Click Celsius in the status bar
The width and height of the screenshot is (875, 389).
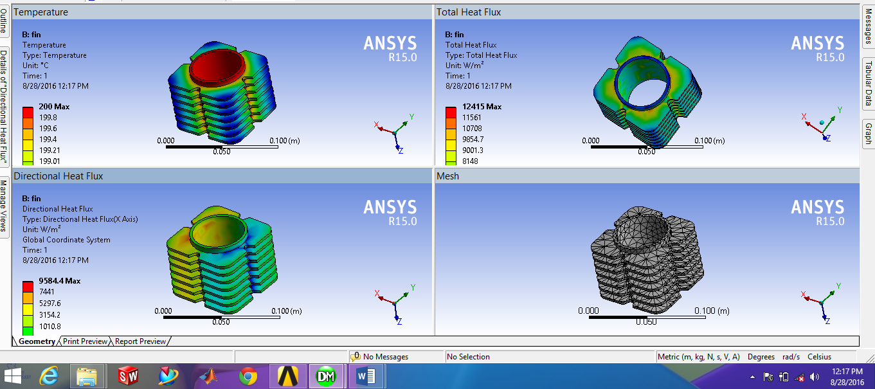tap(819, 356)
